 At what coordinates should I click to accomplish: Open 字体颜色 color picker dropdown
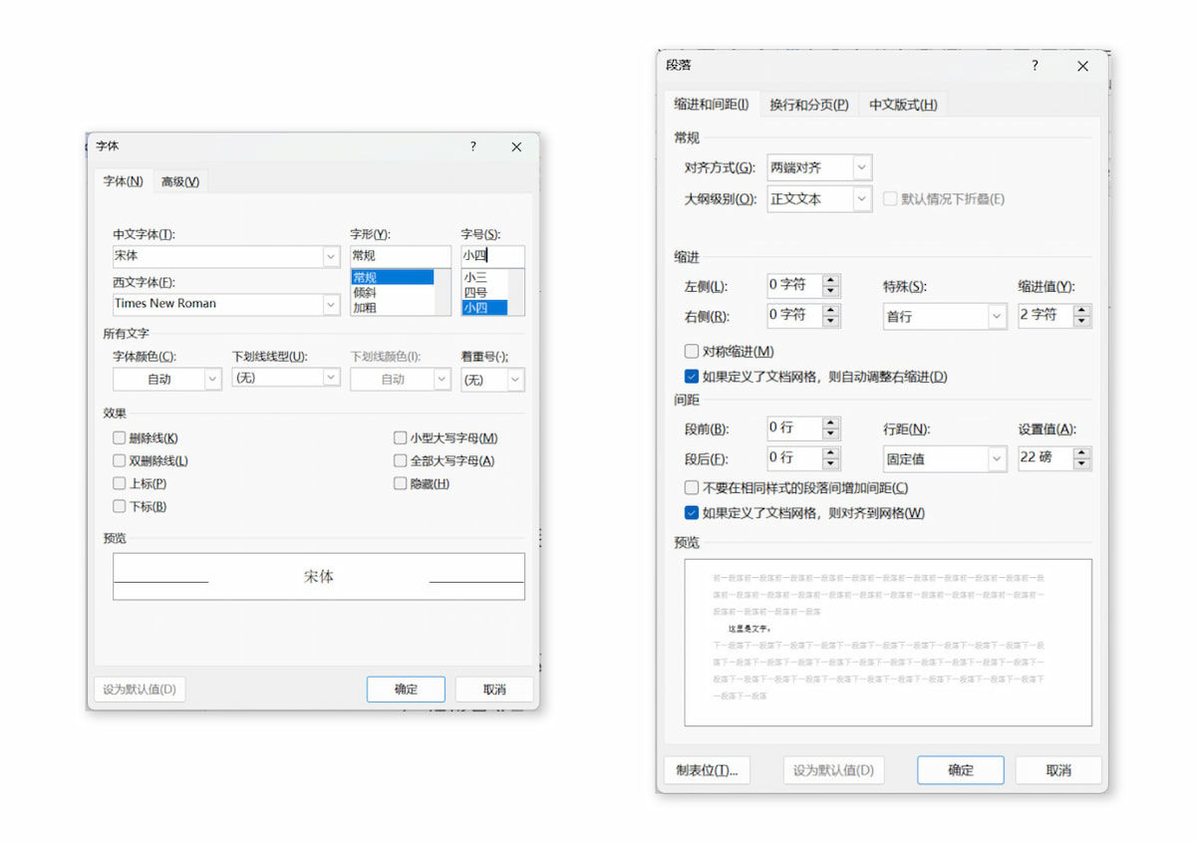211,380
